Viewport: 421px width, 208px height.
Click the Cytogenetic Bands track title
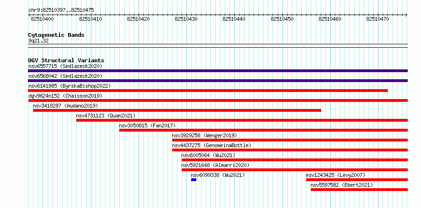(x=56, y=35)
